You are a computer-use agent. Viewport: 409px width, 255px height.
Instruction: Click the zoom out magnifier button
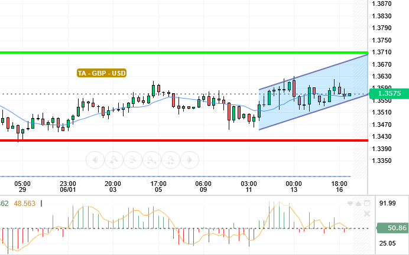(133, 160)
